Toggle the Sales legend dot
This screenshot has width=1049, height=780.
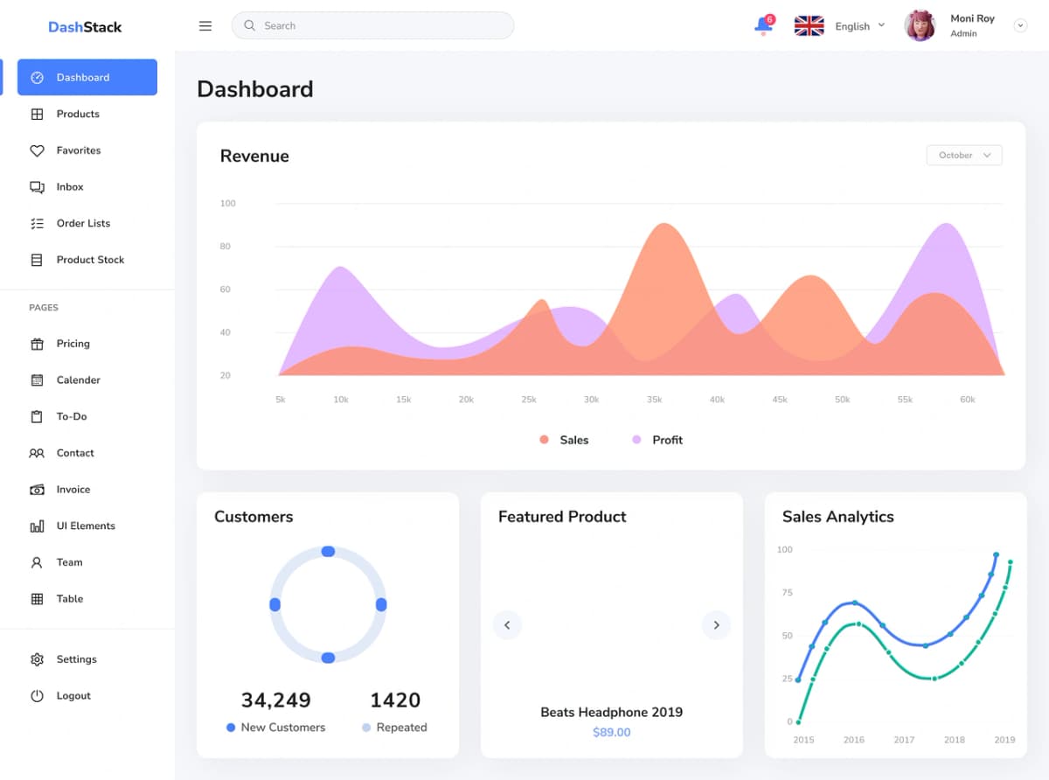coord(545,440)
